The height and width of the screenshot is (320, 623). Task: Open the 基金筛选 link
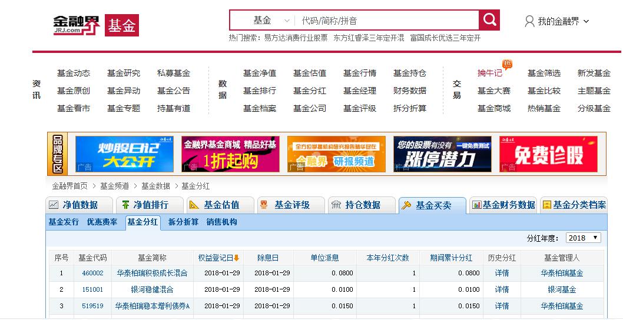544,73
